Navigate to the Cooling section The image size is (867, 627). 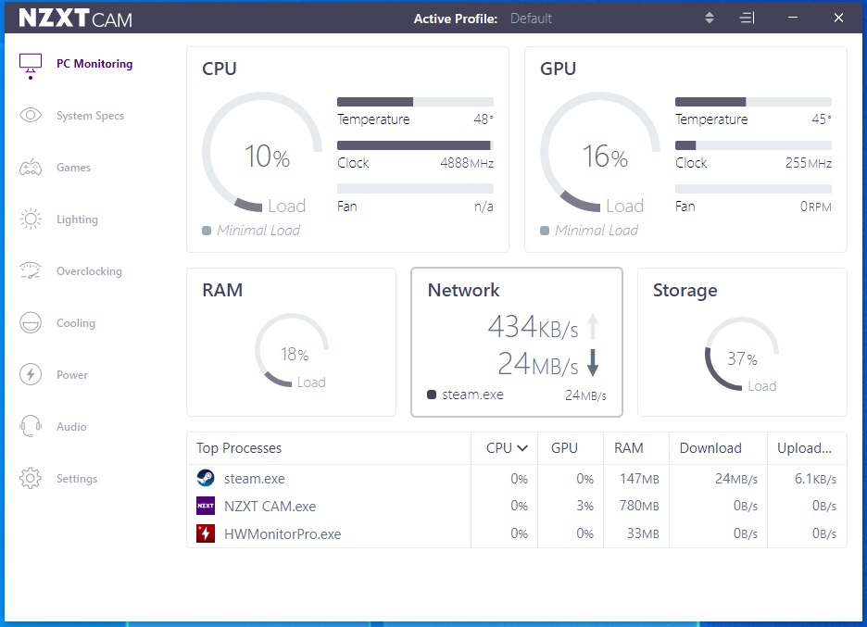(x=76, y=323)
